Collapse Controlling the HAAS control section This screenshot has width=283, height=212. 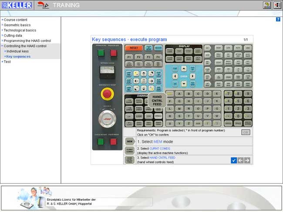click(25, 46)
